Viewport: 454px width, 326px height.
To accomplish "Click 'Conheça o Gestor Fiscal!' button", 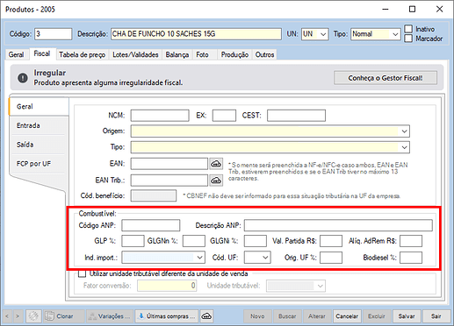I will [386, 78].
